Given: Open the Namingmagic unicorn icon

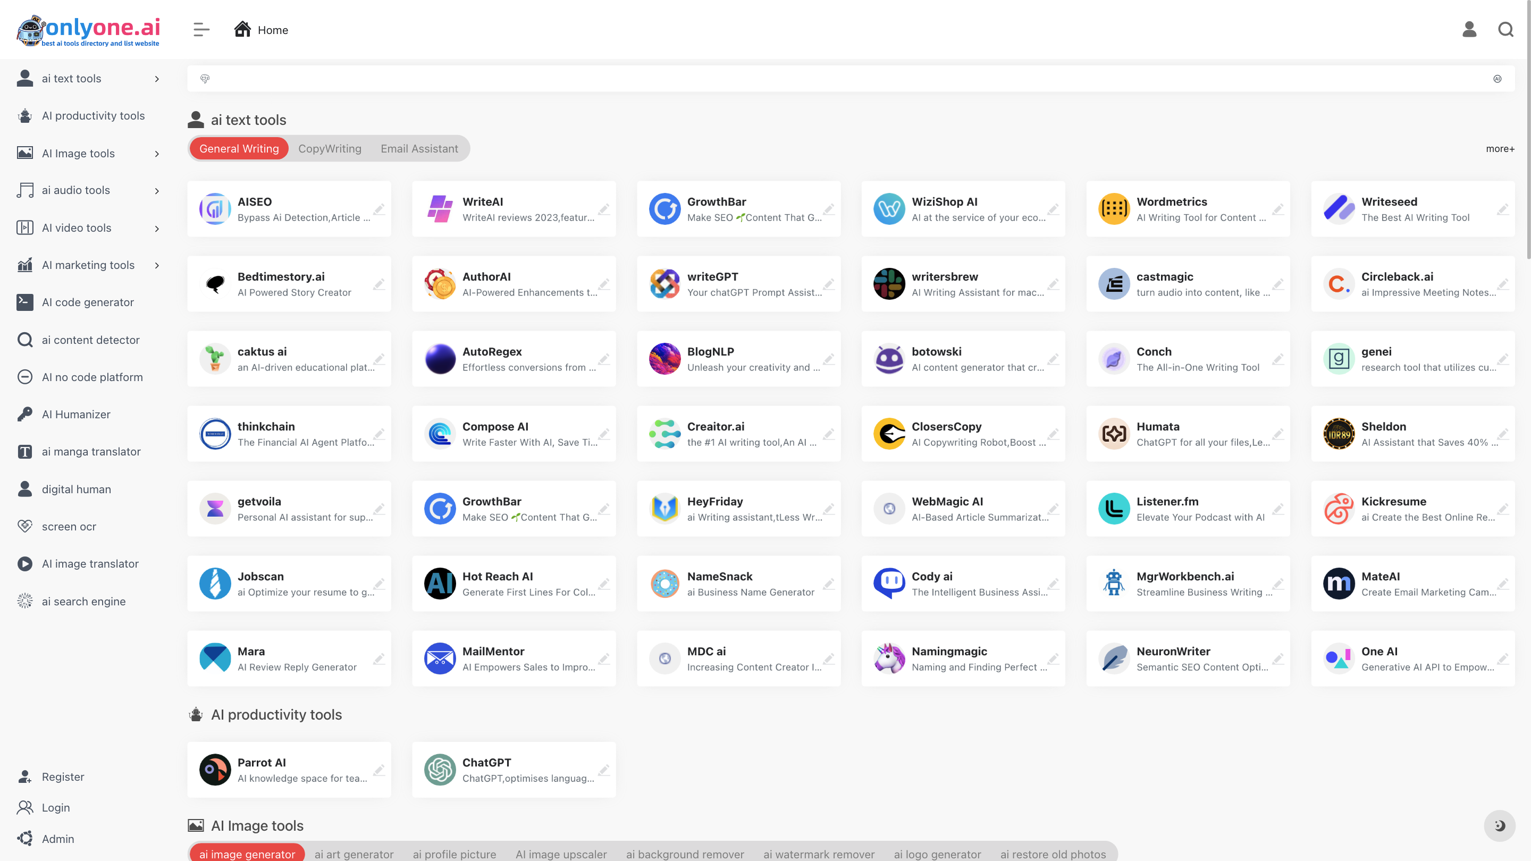Looking at the screenshot, I should (889, 659).
